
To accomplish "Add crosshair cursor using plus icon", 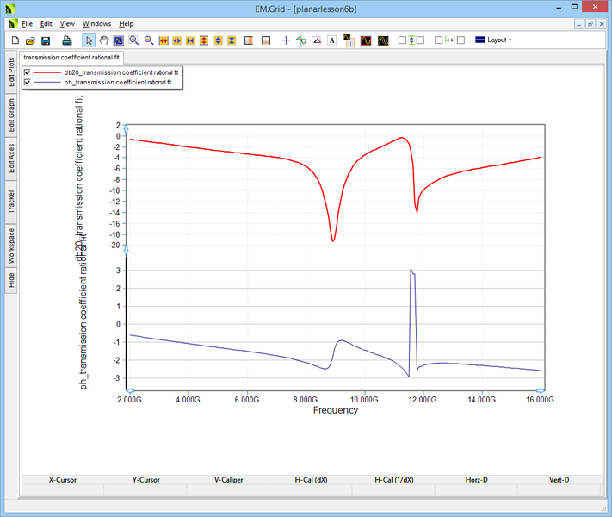I will coord(286,40).
